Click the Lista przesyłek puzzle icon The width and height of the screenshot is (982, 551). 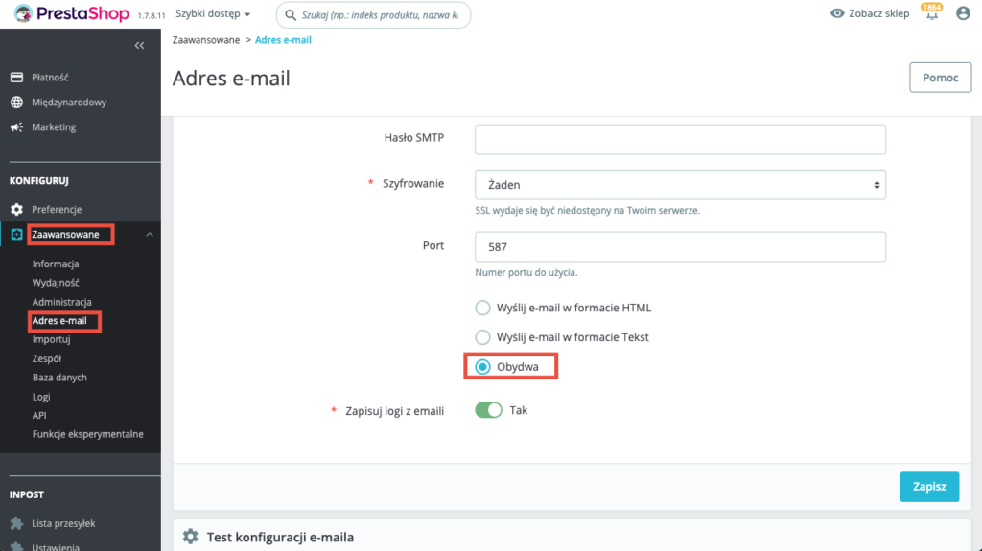[17, 523]
